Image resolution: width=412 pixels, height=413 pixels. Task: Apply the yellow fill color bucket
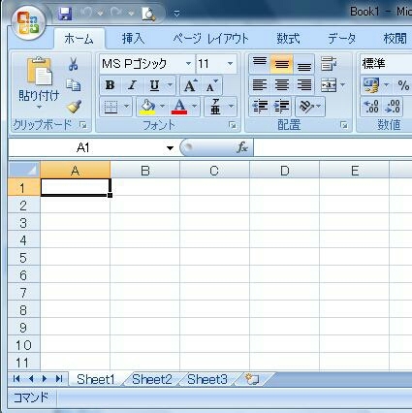[x=147, y=107]
